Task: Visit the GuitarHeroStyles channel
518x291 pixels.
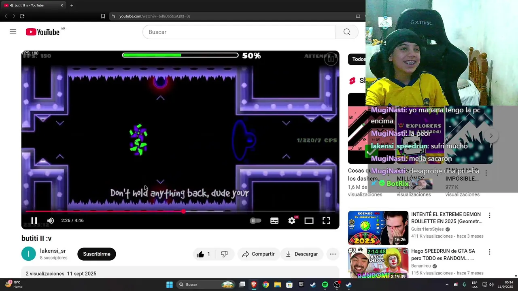Action: (427, 229)
